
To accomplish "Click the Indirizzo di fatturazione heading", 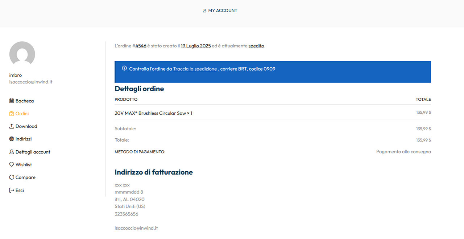I will [x=154, y=172].
